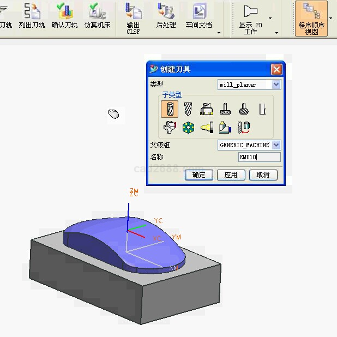
Task: Open 仿真机床 (Simulate Machine) tool
Action: pyautogui.click(x=97, y=15)
